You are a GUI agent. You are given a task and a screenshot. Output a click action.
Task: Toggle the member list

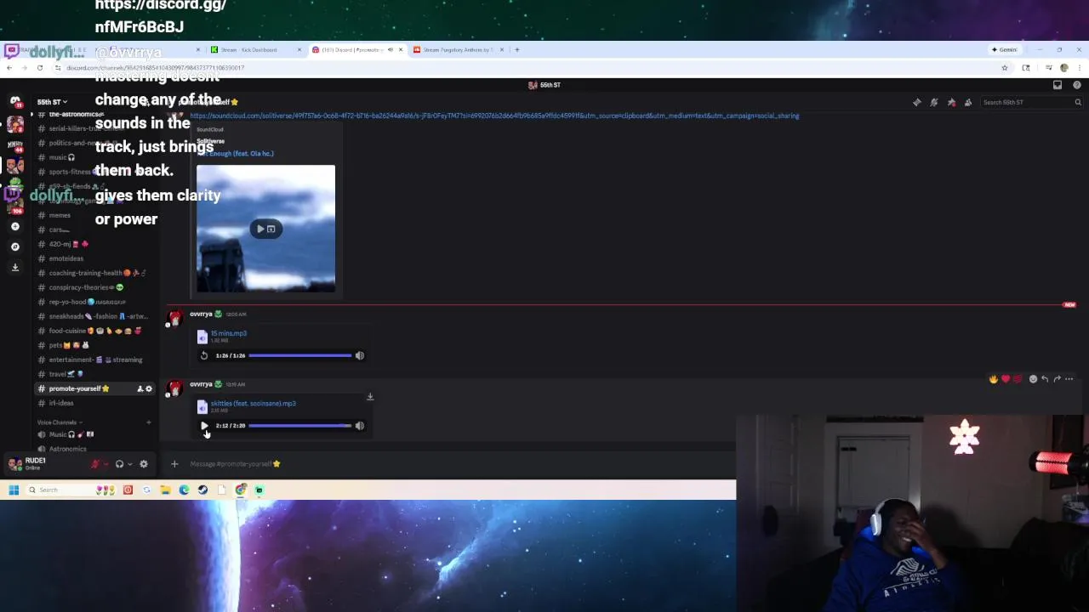click(x=968, y=103)
